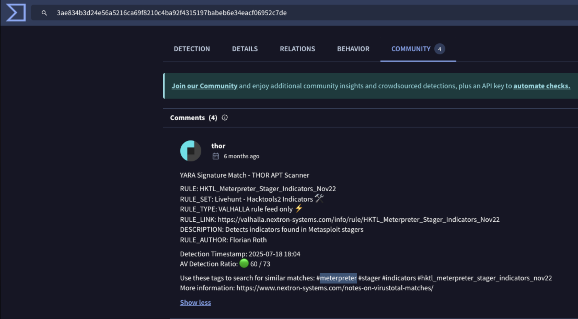Open the Join our Community link
The image size is (578, 319).
[x=204, y=86]
